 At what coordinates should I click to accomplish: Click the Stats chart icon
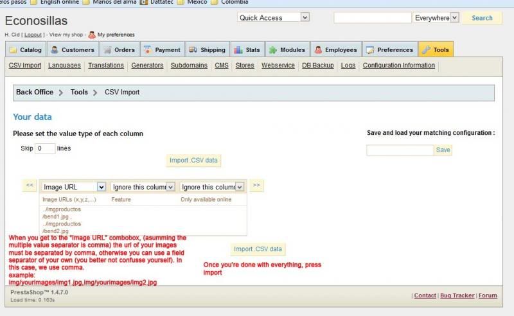pos(238,49)
